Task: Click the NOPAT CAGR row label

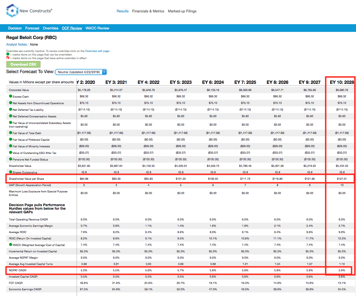Action: [x=18, y=270]
